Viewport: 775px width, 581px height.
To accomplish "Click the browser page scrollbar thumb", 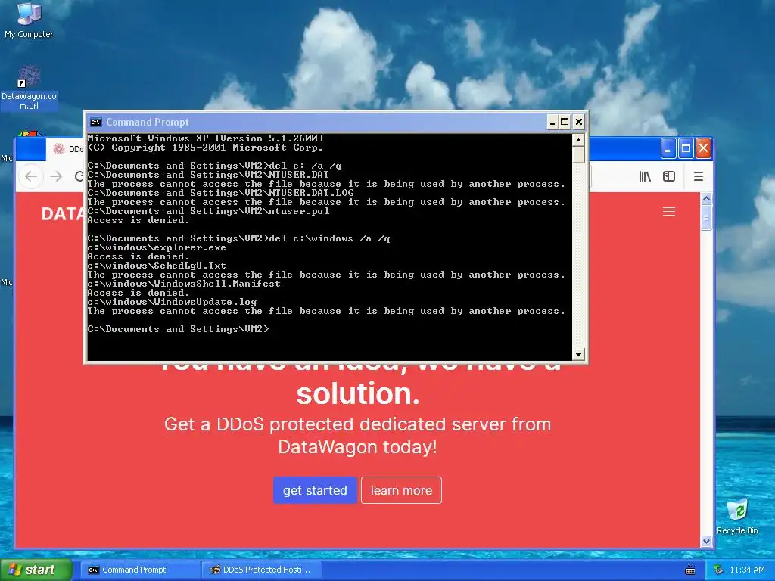I will (706, 217).
